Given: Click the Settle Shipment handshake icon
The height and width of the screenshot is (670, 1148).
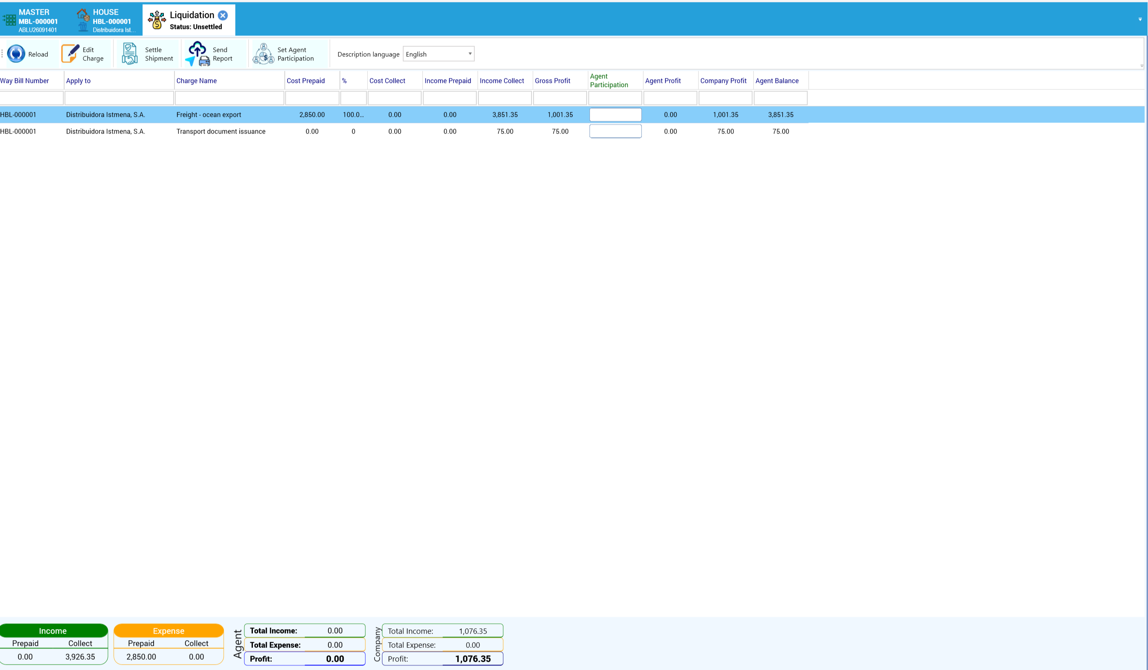Looking at the screenshot, I should pyautogui.click(x=130, y=54).
